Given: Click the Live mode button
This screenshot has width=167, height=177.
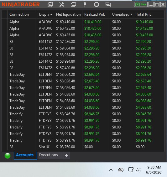Looking at the screenshot, I should (141, 4).
